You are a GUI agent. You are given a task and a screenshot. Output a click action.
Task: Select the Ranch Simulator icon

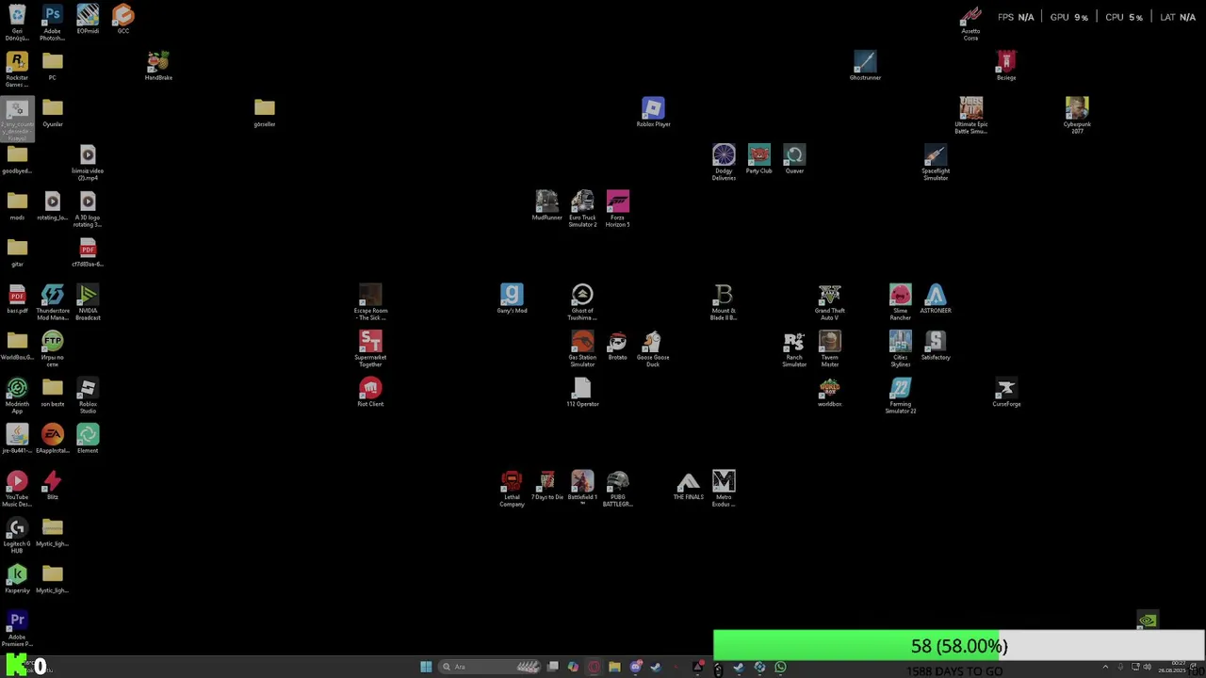pos(794,349)
